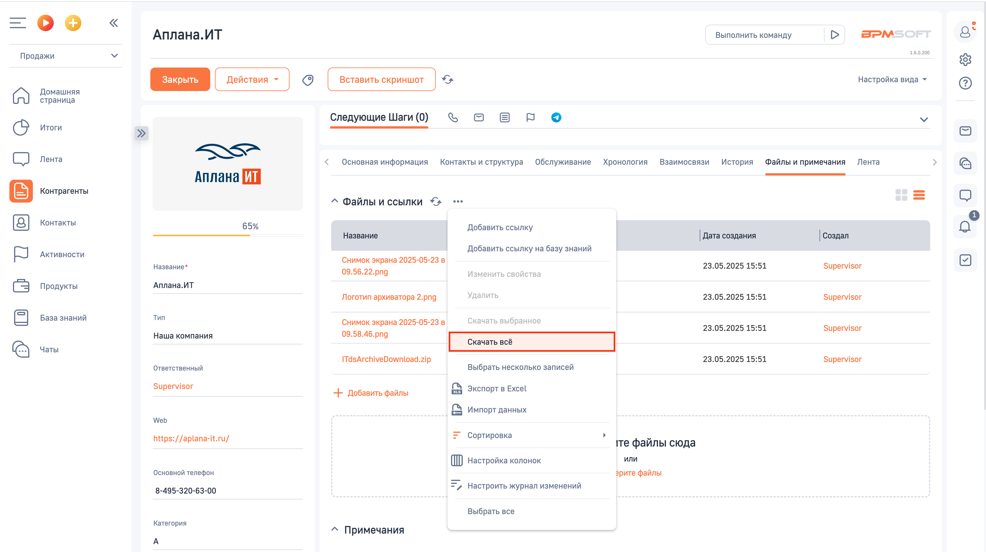Collapse the Следующие Шаги panel chevron
Viewport: 986px width, 552px height.
click(924, 120)
